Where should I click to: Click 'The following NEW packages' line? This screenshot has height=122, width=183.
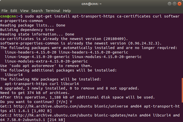click(51, 79)
